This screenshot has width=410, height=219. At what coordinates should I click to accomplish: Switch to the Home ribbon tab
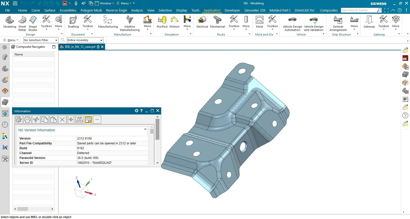point(23,10)
